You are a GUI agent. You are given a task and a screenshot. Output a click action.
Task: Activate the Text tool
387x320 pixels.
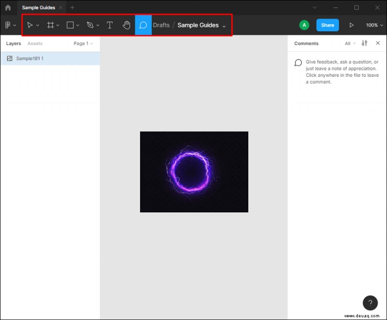109,25
